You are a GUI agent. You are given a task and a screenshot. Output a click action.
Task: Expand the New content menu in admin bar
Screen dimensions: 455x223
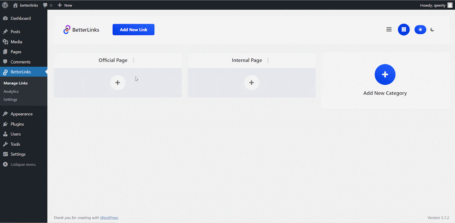[x=65, y=5]
